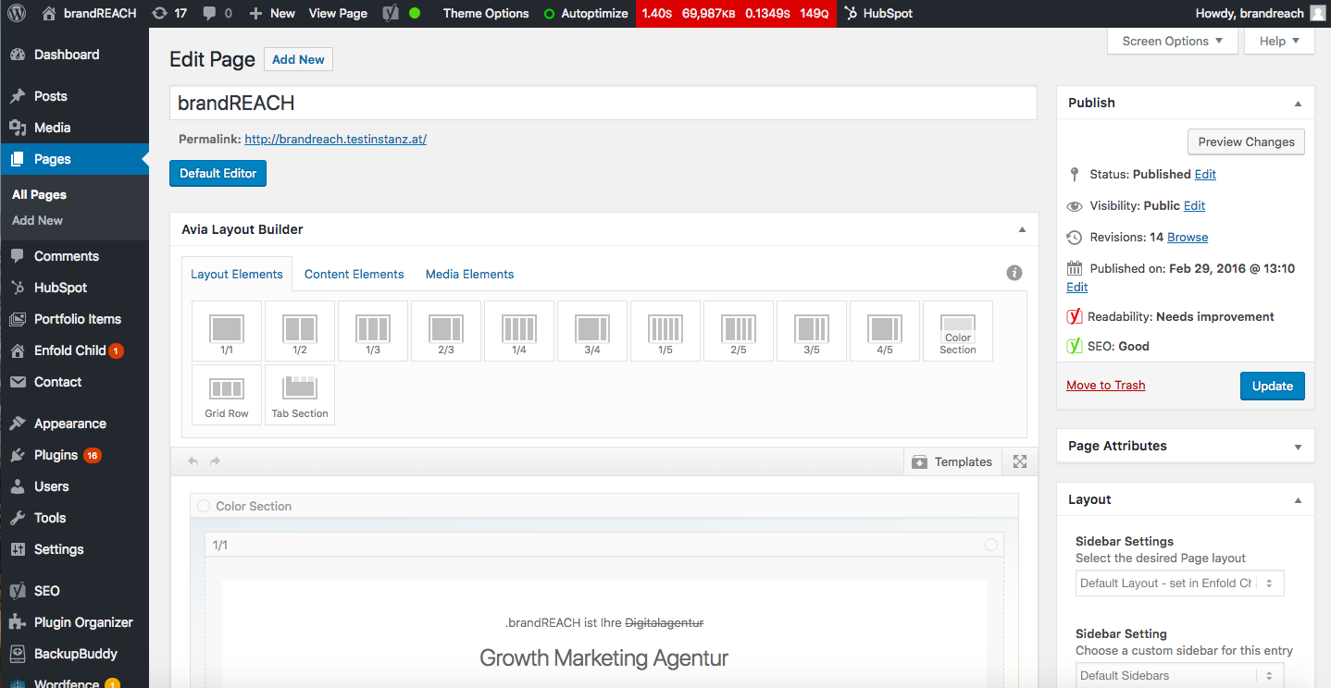Open the Default Layout sidebar settings dropdown
The width and height of the screenshot is (1331, 688).
[x=1180, y=584]
